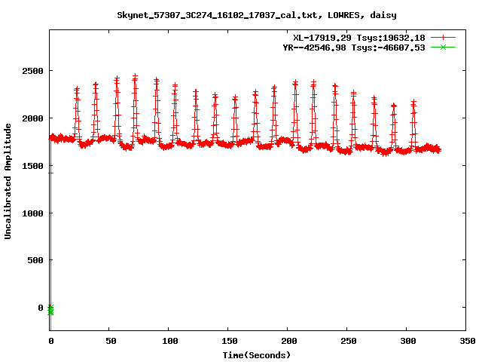Click the 300 x-axis tick label

point(408,341)
